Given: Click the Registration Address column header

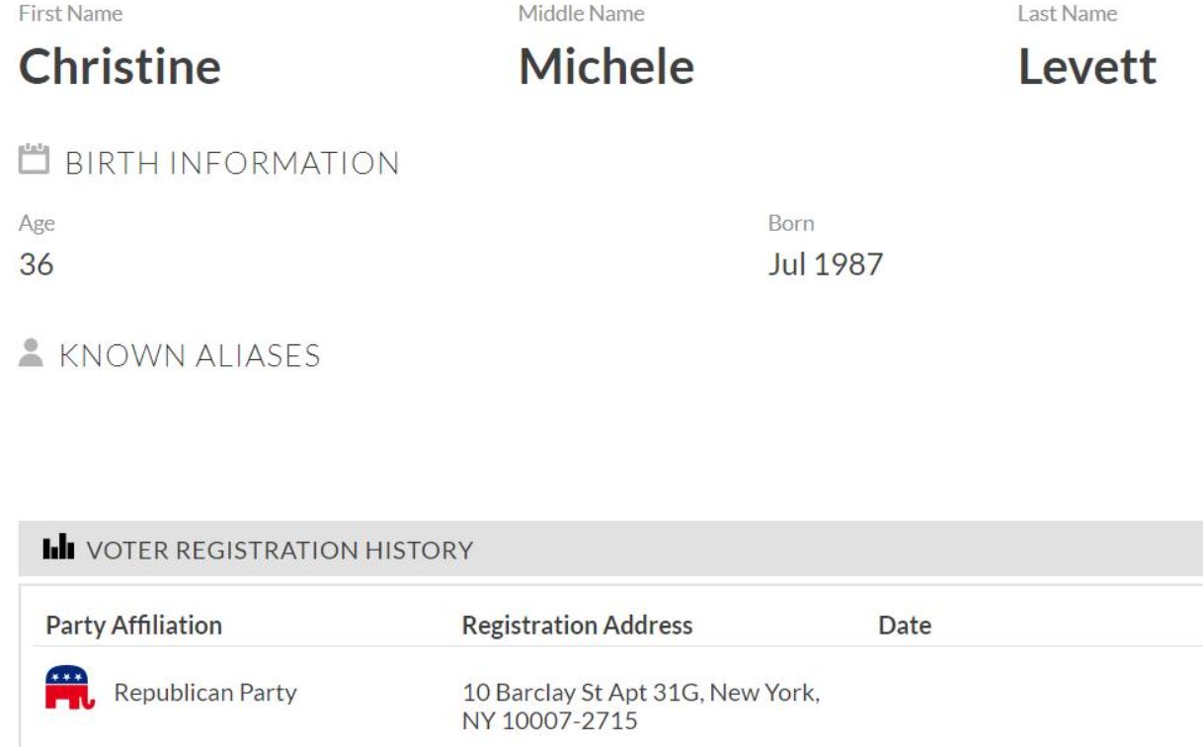Looking at the screenshot, I should point(577,625).
